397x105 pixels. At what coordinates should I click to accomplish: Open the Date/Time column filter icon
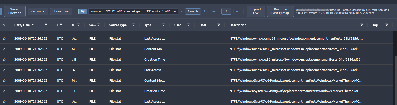pos(46,25)
